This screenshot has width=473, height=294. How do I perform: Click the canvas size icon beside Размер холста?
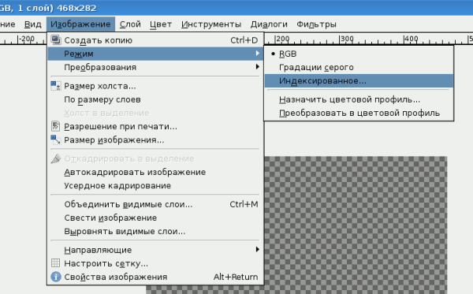pos(55,86)
